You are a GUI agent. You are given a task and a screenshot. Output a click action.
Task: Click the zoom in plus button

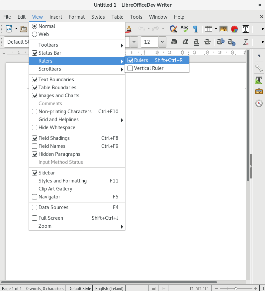pos(256,289)
